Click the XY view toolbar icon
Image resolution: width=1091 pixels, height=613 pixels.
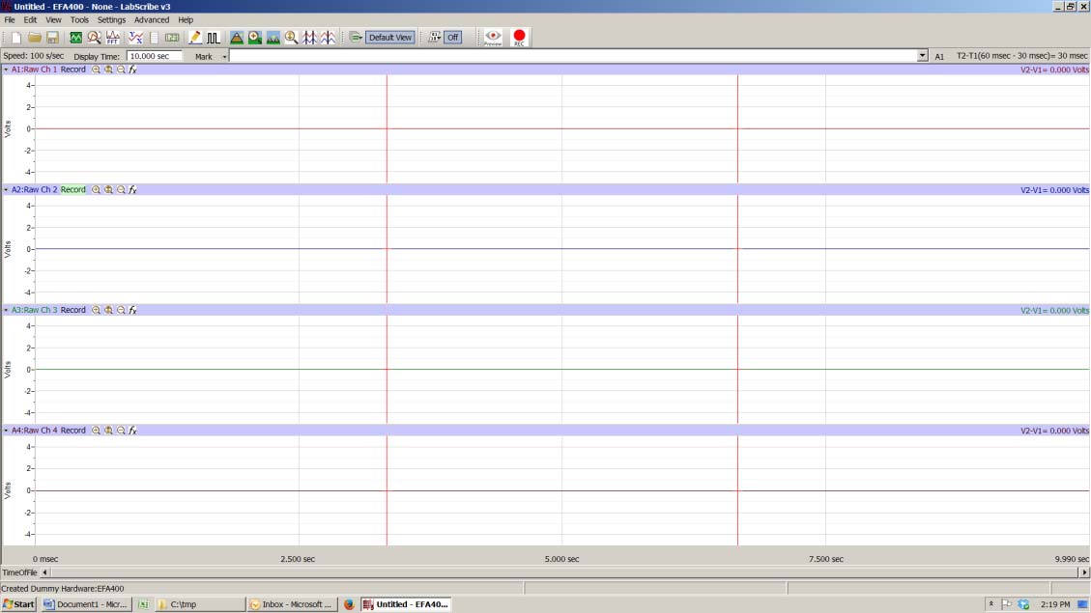click(x=135, y=37)
